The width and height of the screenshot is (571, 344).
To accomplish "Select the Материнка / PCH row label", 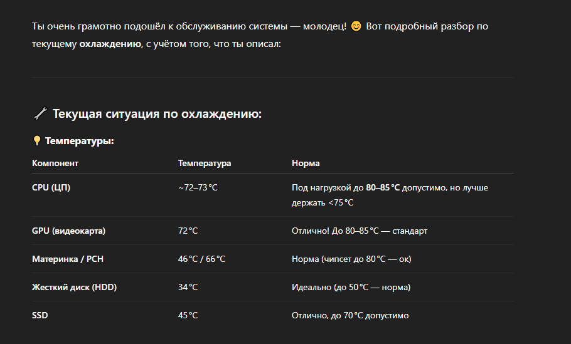I will [x=68, y=259].
